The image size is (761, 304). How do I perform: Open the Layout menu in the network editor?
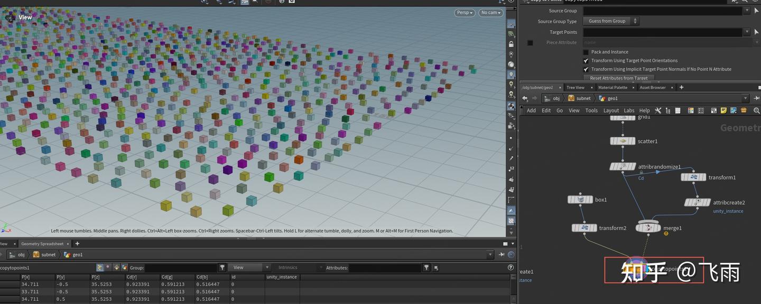[611, 110]
